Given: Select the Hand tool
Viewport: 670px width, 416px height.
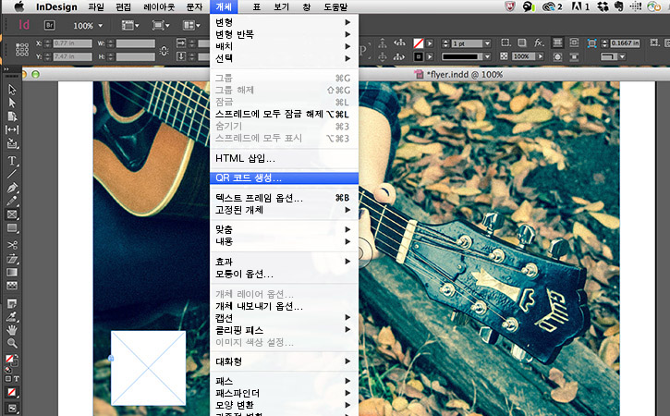Looking at the screenshot, I should (12, 330).
